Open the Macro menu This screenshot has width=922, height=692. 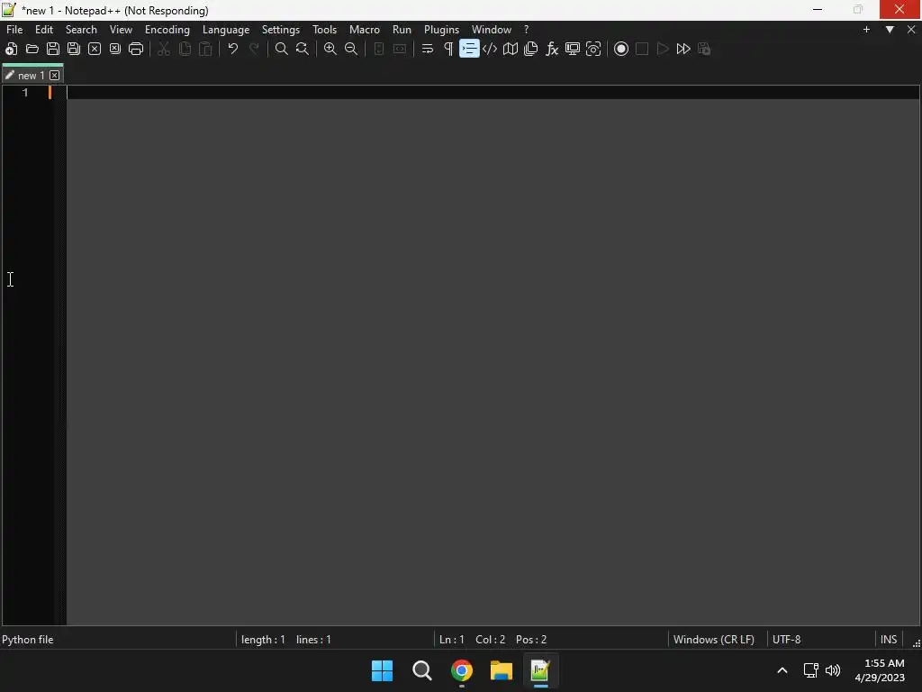pyautogui.click(x=365, y=30)
